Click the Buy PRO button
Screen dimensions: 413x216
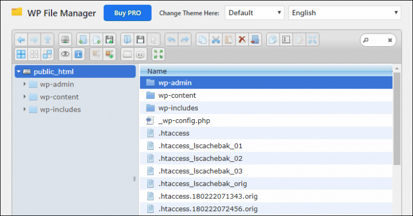127,12
